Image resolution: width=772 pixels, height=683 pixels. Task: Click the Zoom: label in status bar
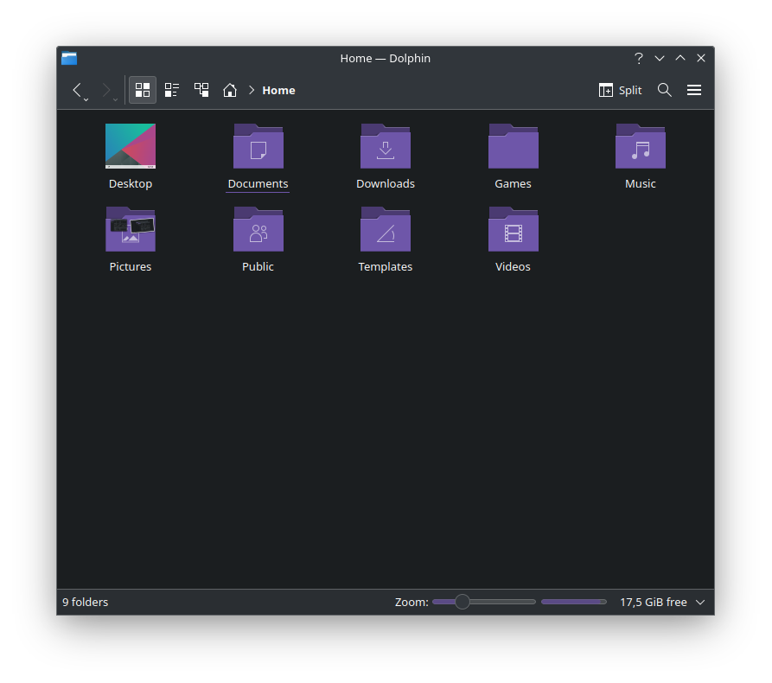coord(412,603)
